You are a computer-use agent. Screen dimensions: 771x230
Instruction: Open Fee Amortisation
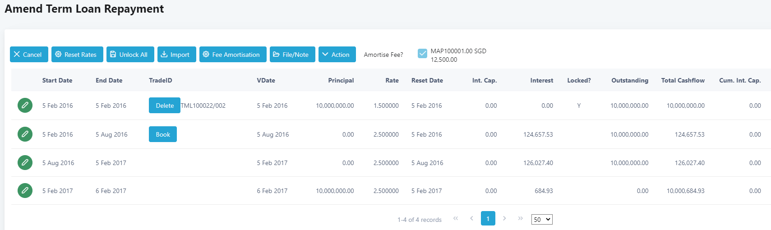click(233, 55)
